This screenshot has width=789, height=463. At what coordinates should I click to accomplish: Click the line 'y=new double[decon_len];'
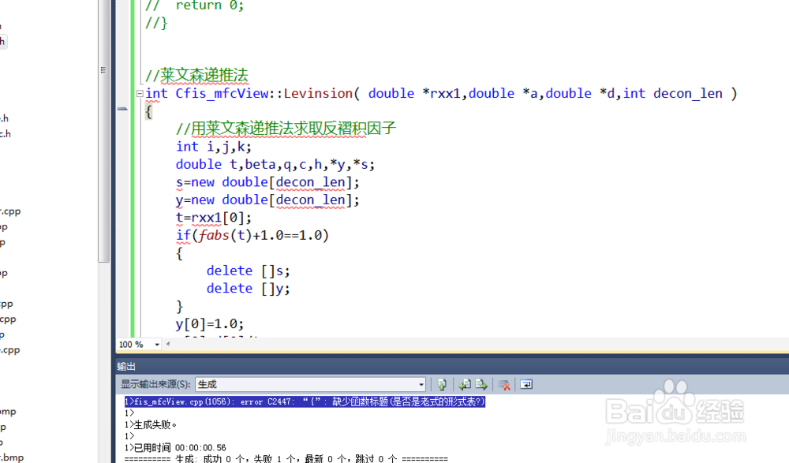[x=267, y=200]
